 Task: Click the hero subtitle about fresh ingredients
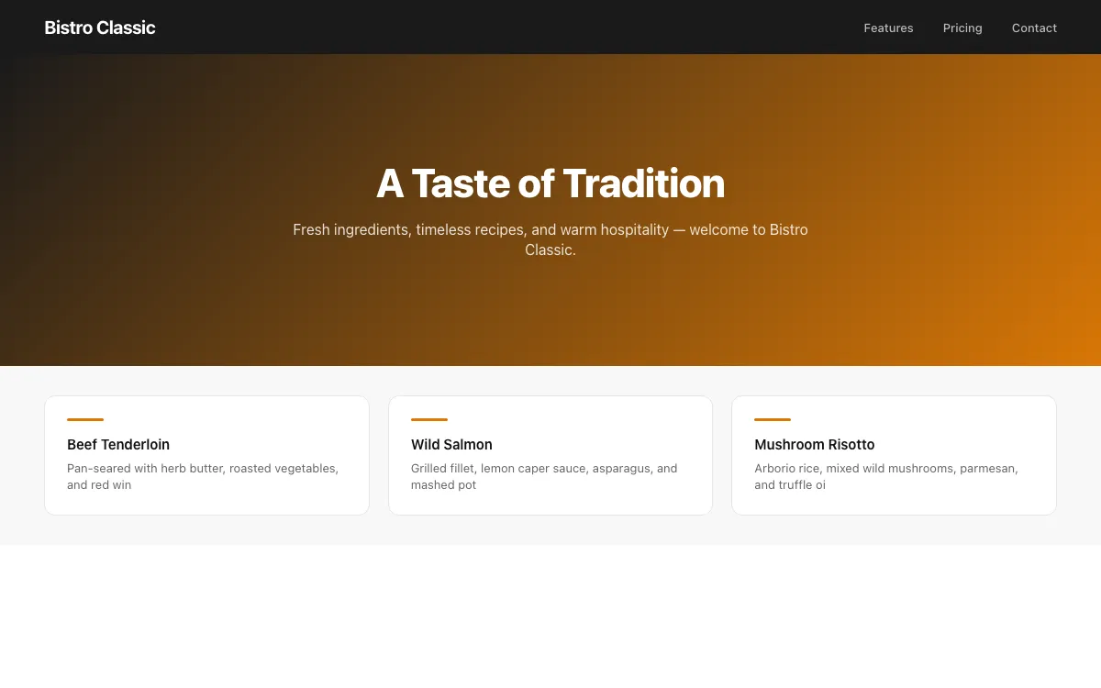pyautogui.click(x=550, y=239)
